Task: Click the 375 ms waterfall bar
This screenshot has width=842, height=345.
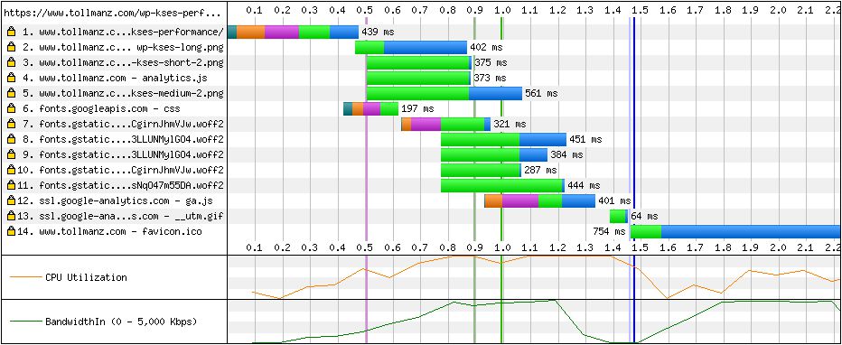Action: (x=419, y=63)
